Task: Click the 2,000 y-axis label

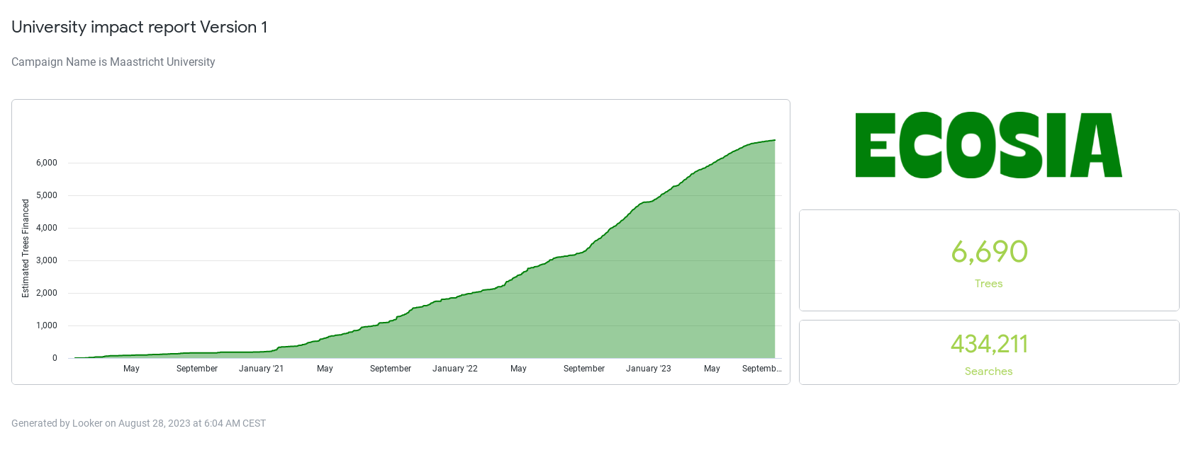Action: [47, 293]
